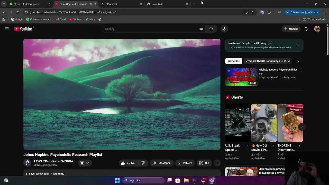Open the on-screen keyboard in search box
Viewport: 329px width, 185px height.
[x=201, y=29]
